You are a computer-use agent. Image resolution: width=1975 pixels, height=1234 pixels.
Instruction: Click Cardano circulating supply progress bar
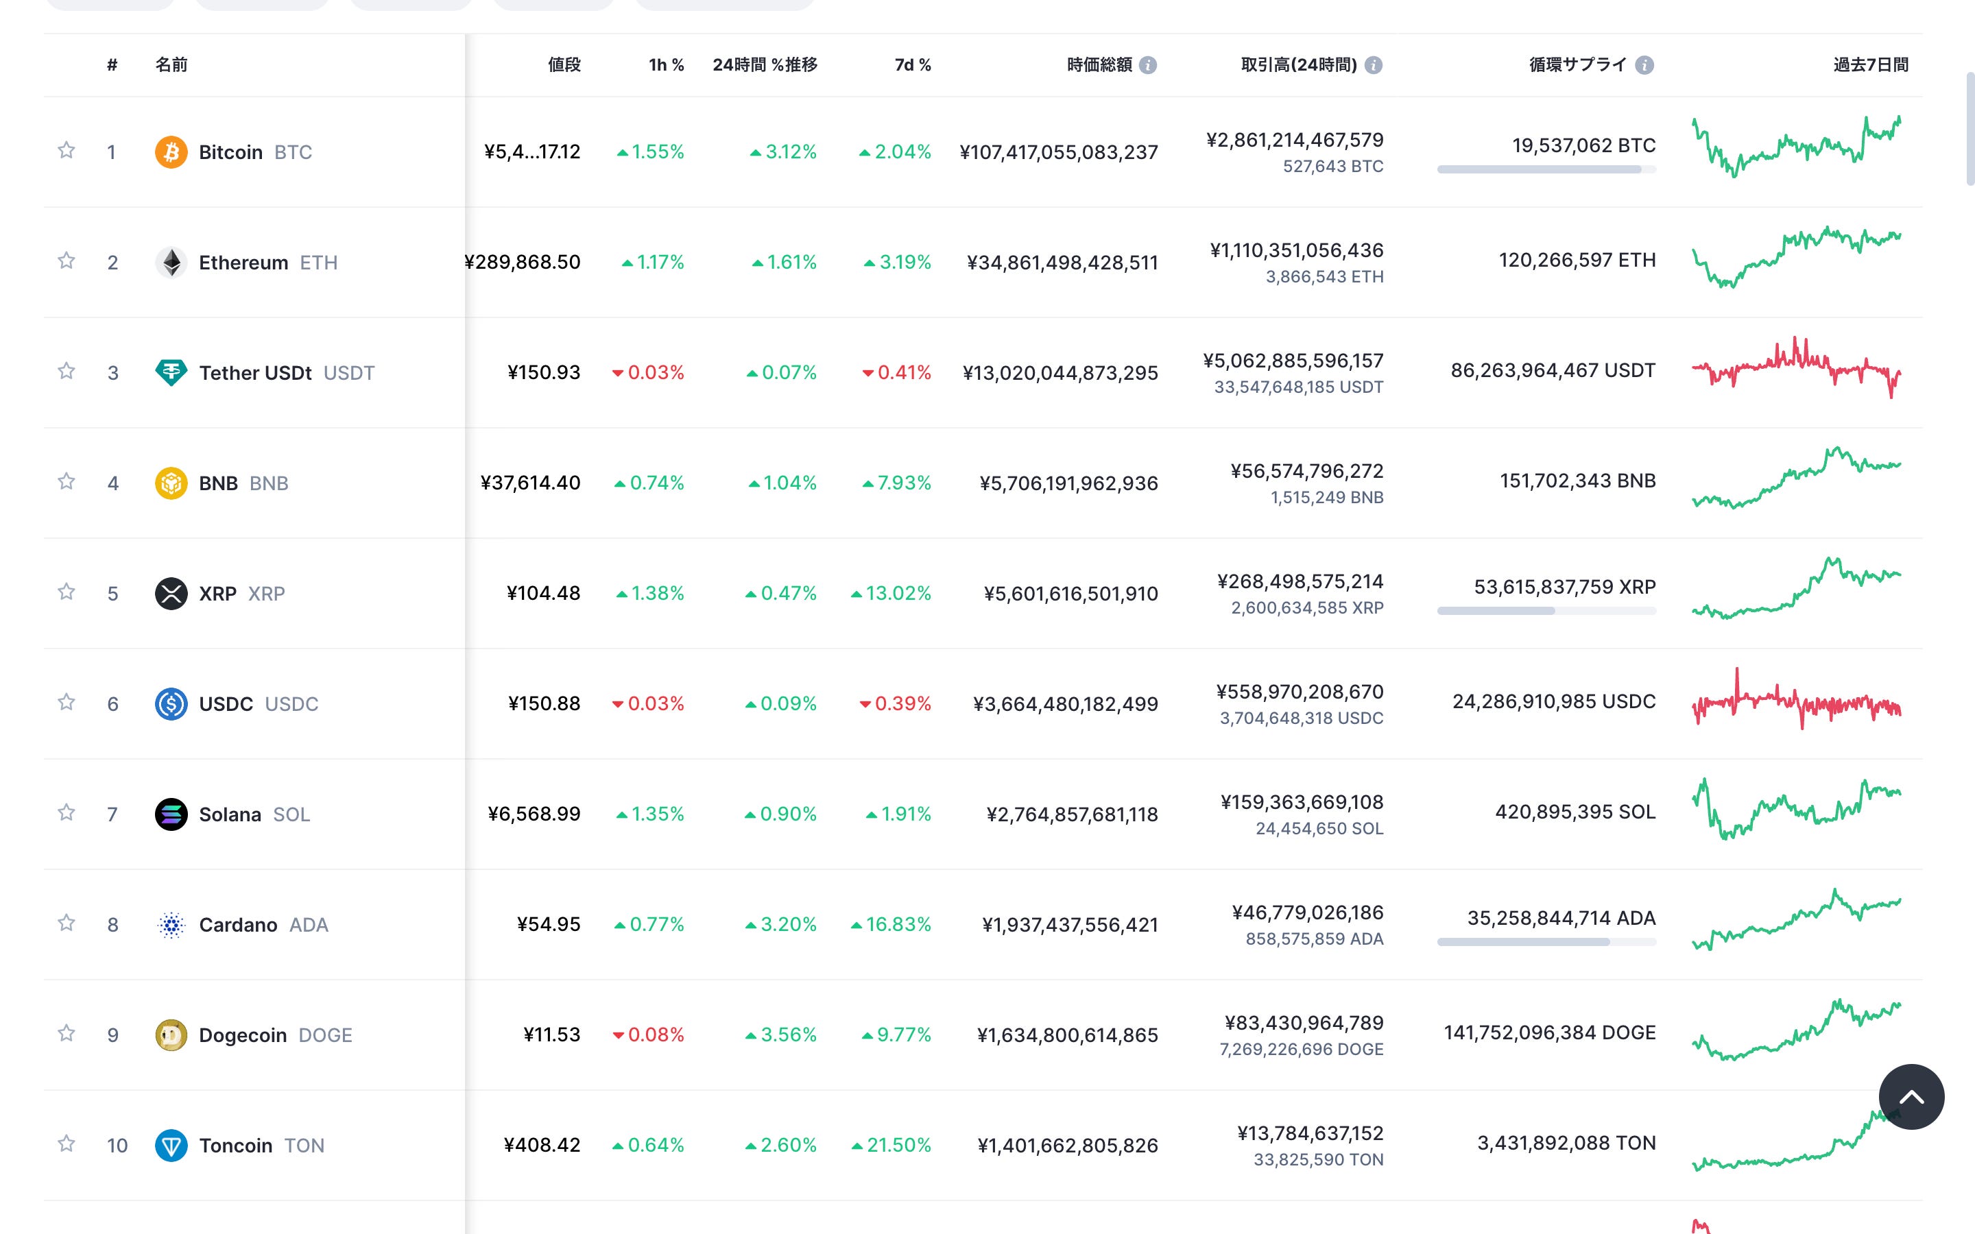1546,942
